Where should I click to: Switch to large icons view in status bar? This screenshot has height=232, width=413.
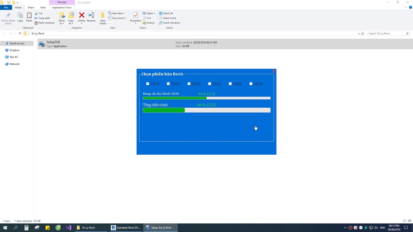coord(410,221)
